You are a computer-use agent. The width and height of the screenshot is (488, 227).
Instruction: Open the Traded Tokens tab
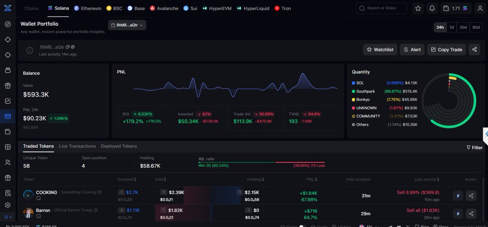point(38,146)
